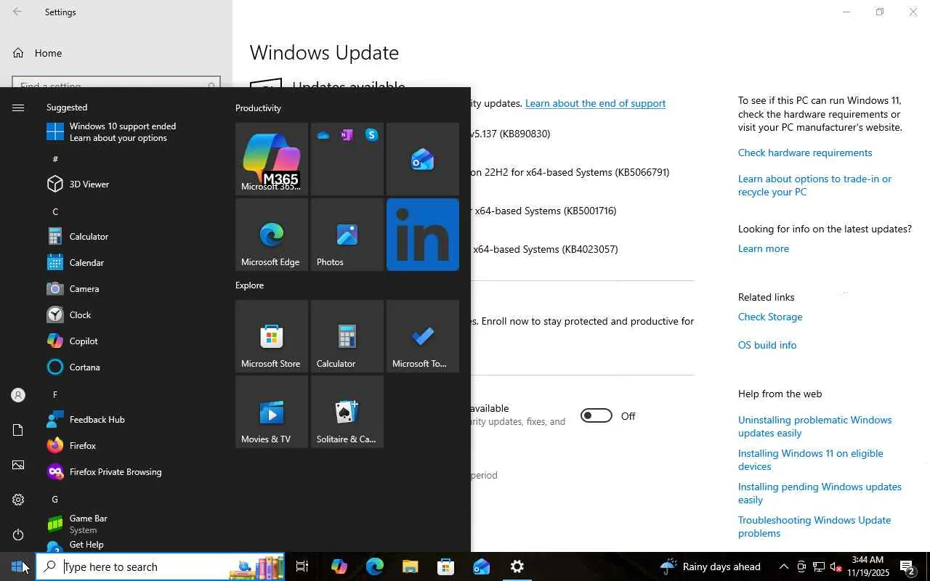Open the Microsoft Store tile in Explore

click(x=272, y=336)
